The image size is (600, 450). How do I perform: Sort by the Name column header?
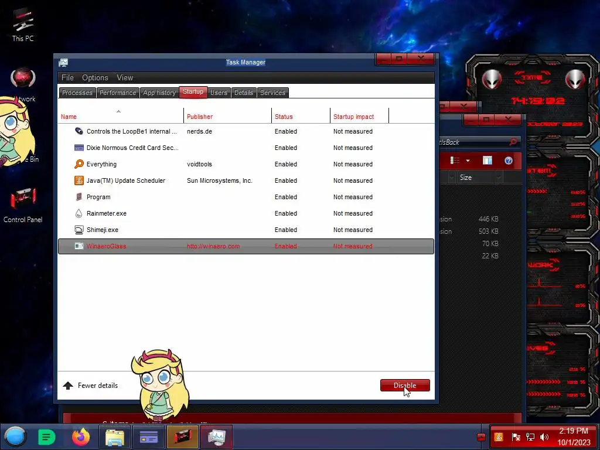pos(121,117)
